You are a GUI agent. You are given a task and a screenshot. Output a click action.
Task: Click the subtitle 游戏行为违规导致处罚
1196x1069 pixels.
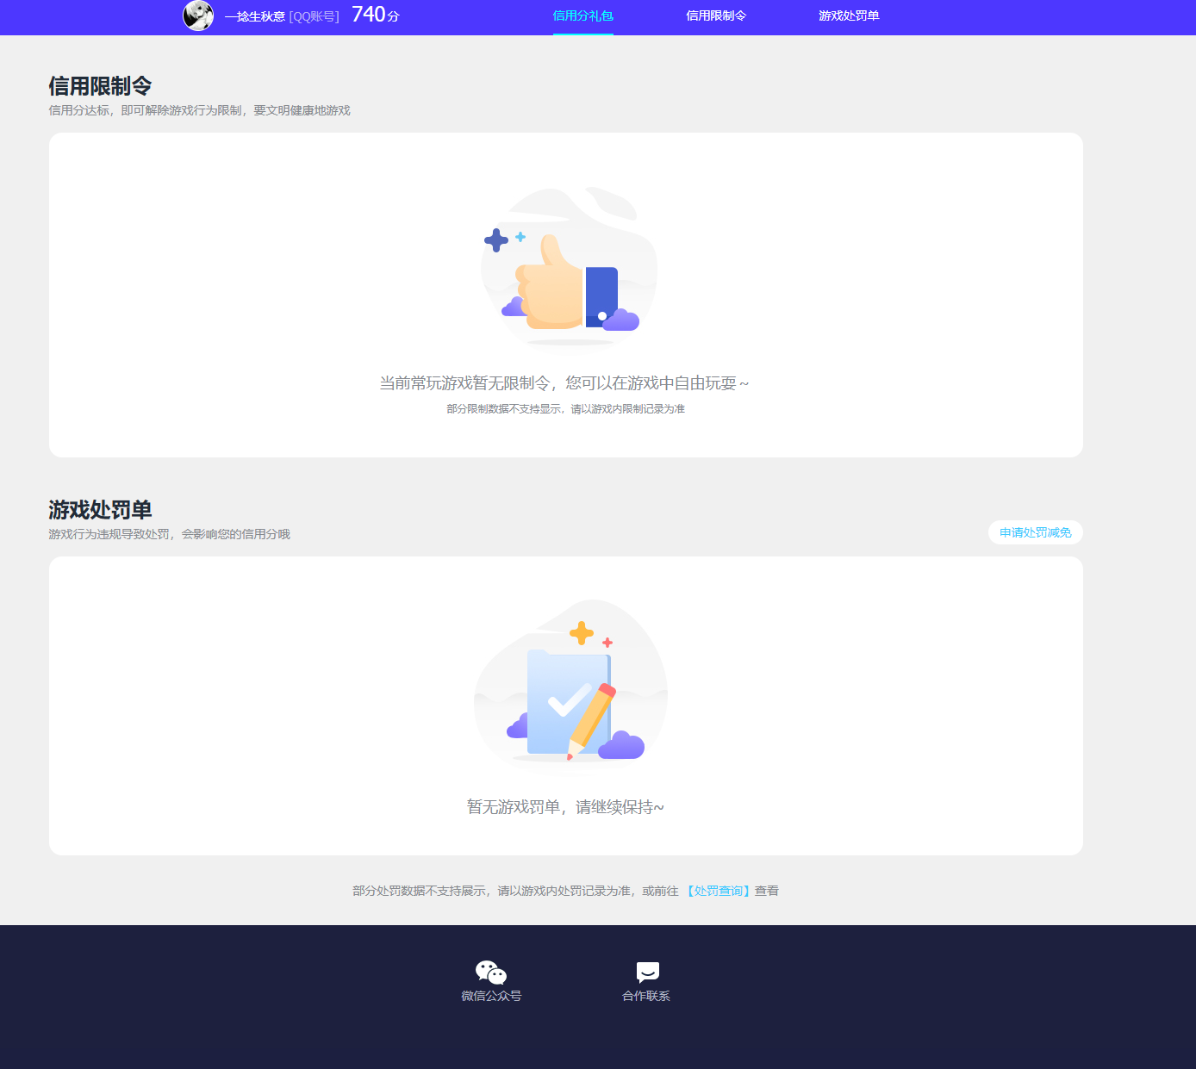click(109, 534)
